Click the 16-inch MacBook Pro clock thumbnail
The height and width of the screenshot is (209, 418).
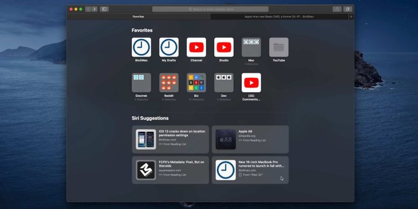point(226,170)
